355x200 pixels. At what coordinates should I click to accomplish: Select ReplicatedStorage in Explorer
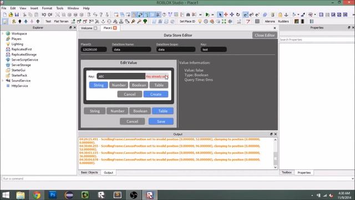pos(24,54)
